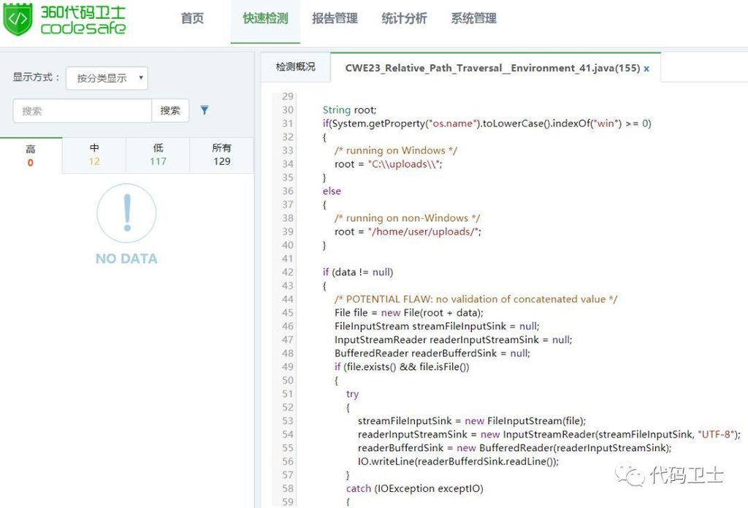748x508 pixels.
Task: Show medium severity issues tab 中
Action: tap(94, 155)
